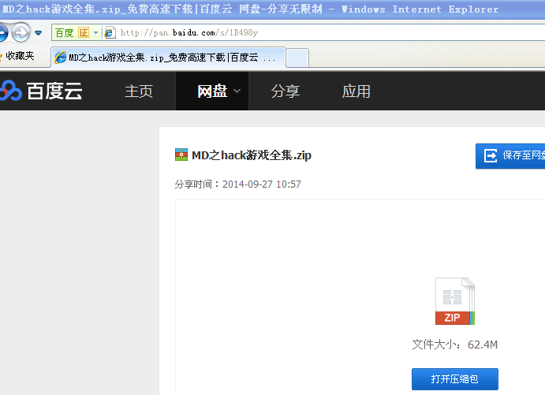Click the IE page icon in address bar

coord(110,32)
